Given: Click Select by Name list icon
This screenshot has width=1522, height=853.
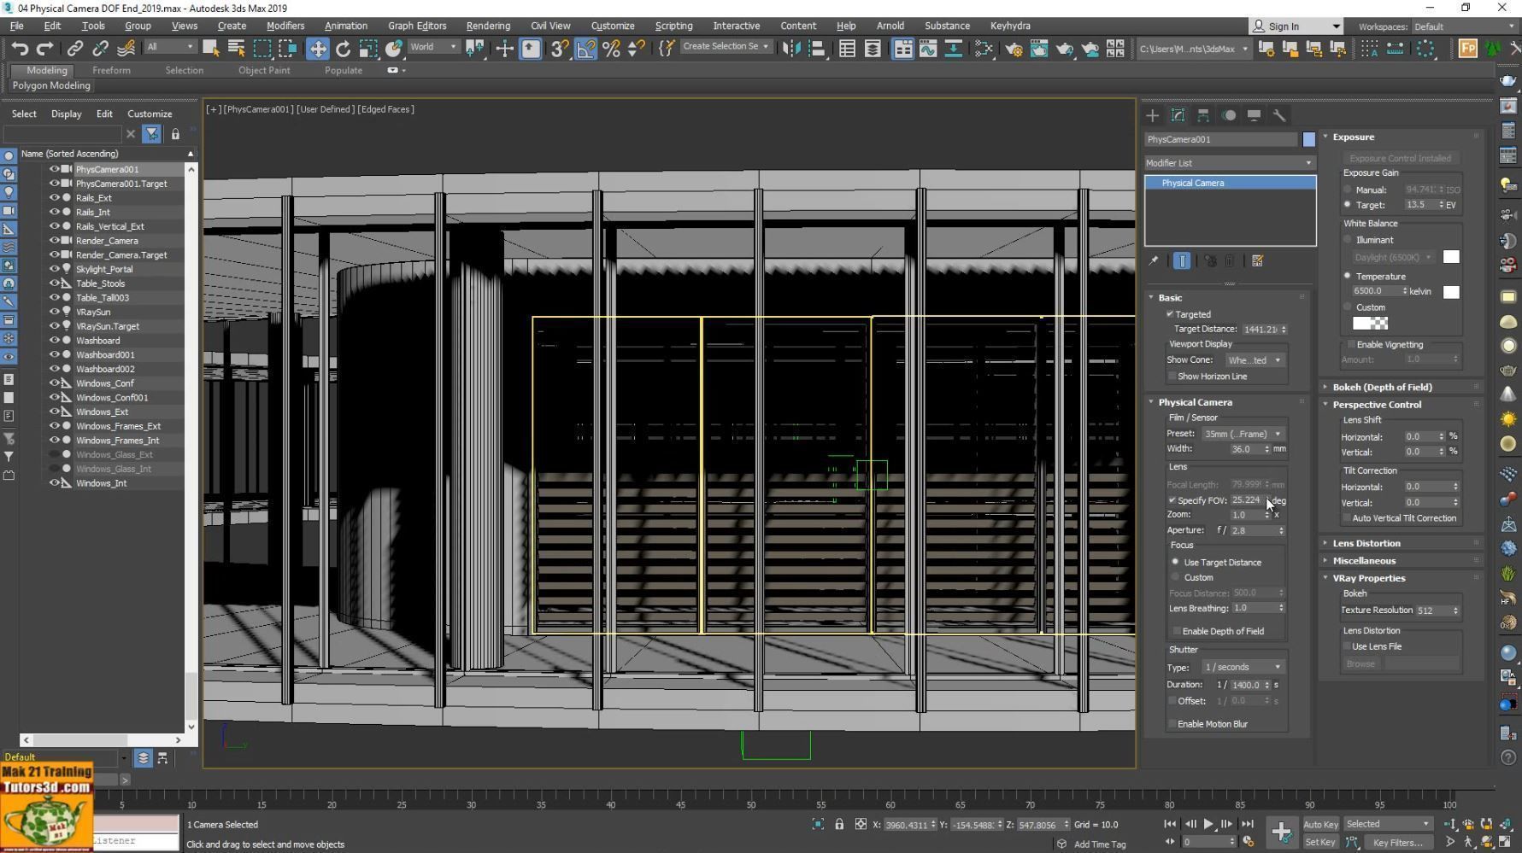Looking at the screenshot, I should pos(237,49).
